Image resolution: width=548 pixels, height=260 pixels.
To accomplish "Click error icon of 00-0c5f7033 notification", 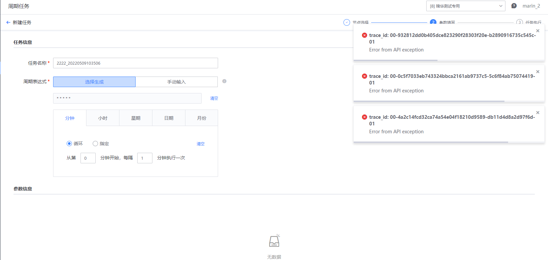I will coord(364,76).
